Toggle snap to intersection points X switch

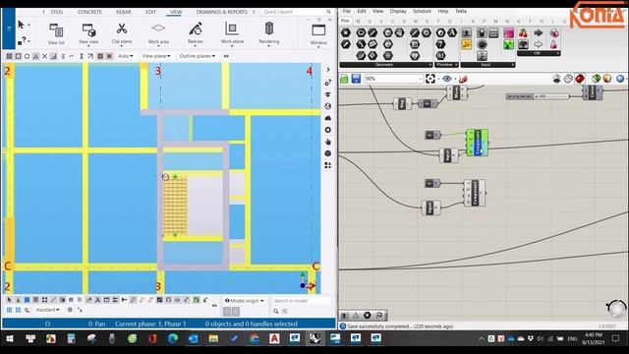tap(44, 56)
